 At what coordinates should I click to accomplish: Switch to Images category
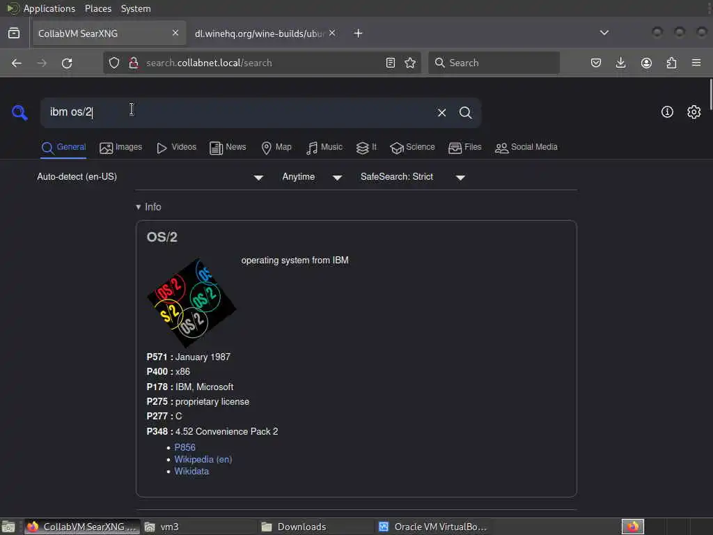tap(120, 148)
